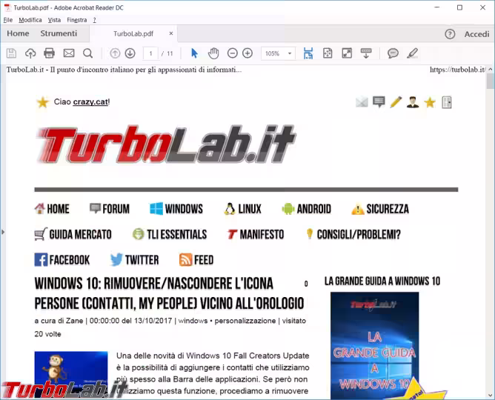Click the pencil icon in page header
The image size is (495, 400).
click(396, 102)
